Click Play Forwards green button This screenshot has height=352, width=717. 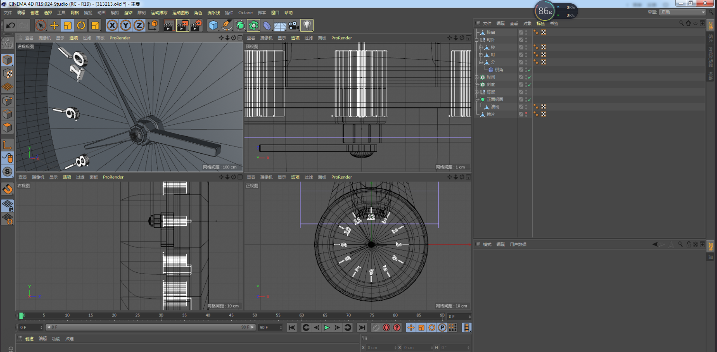coord(327,327)
